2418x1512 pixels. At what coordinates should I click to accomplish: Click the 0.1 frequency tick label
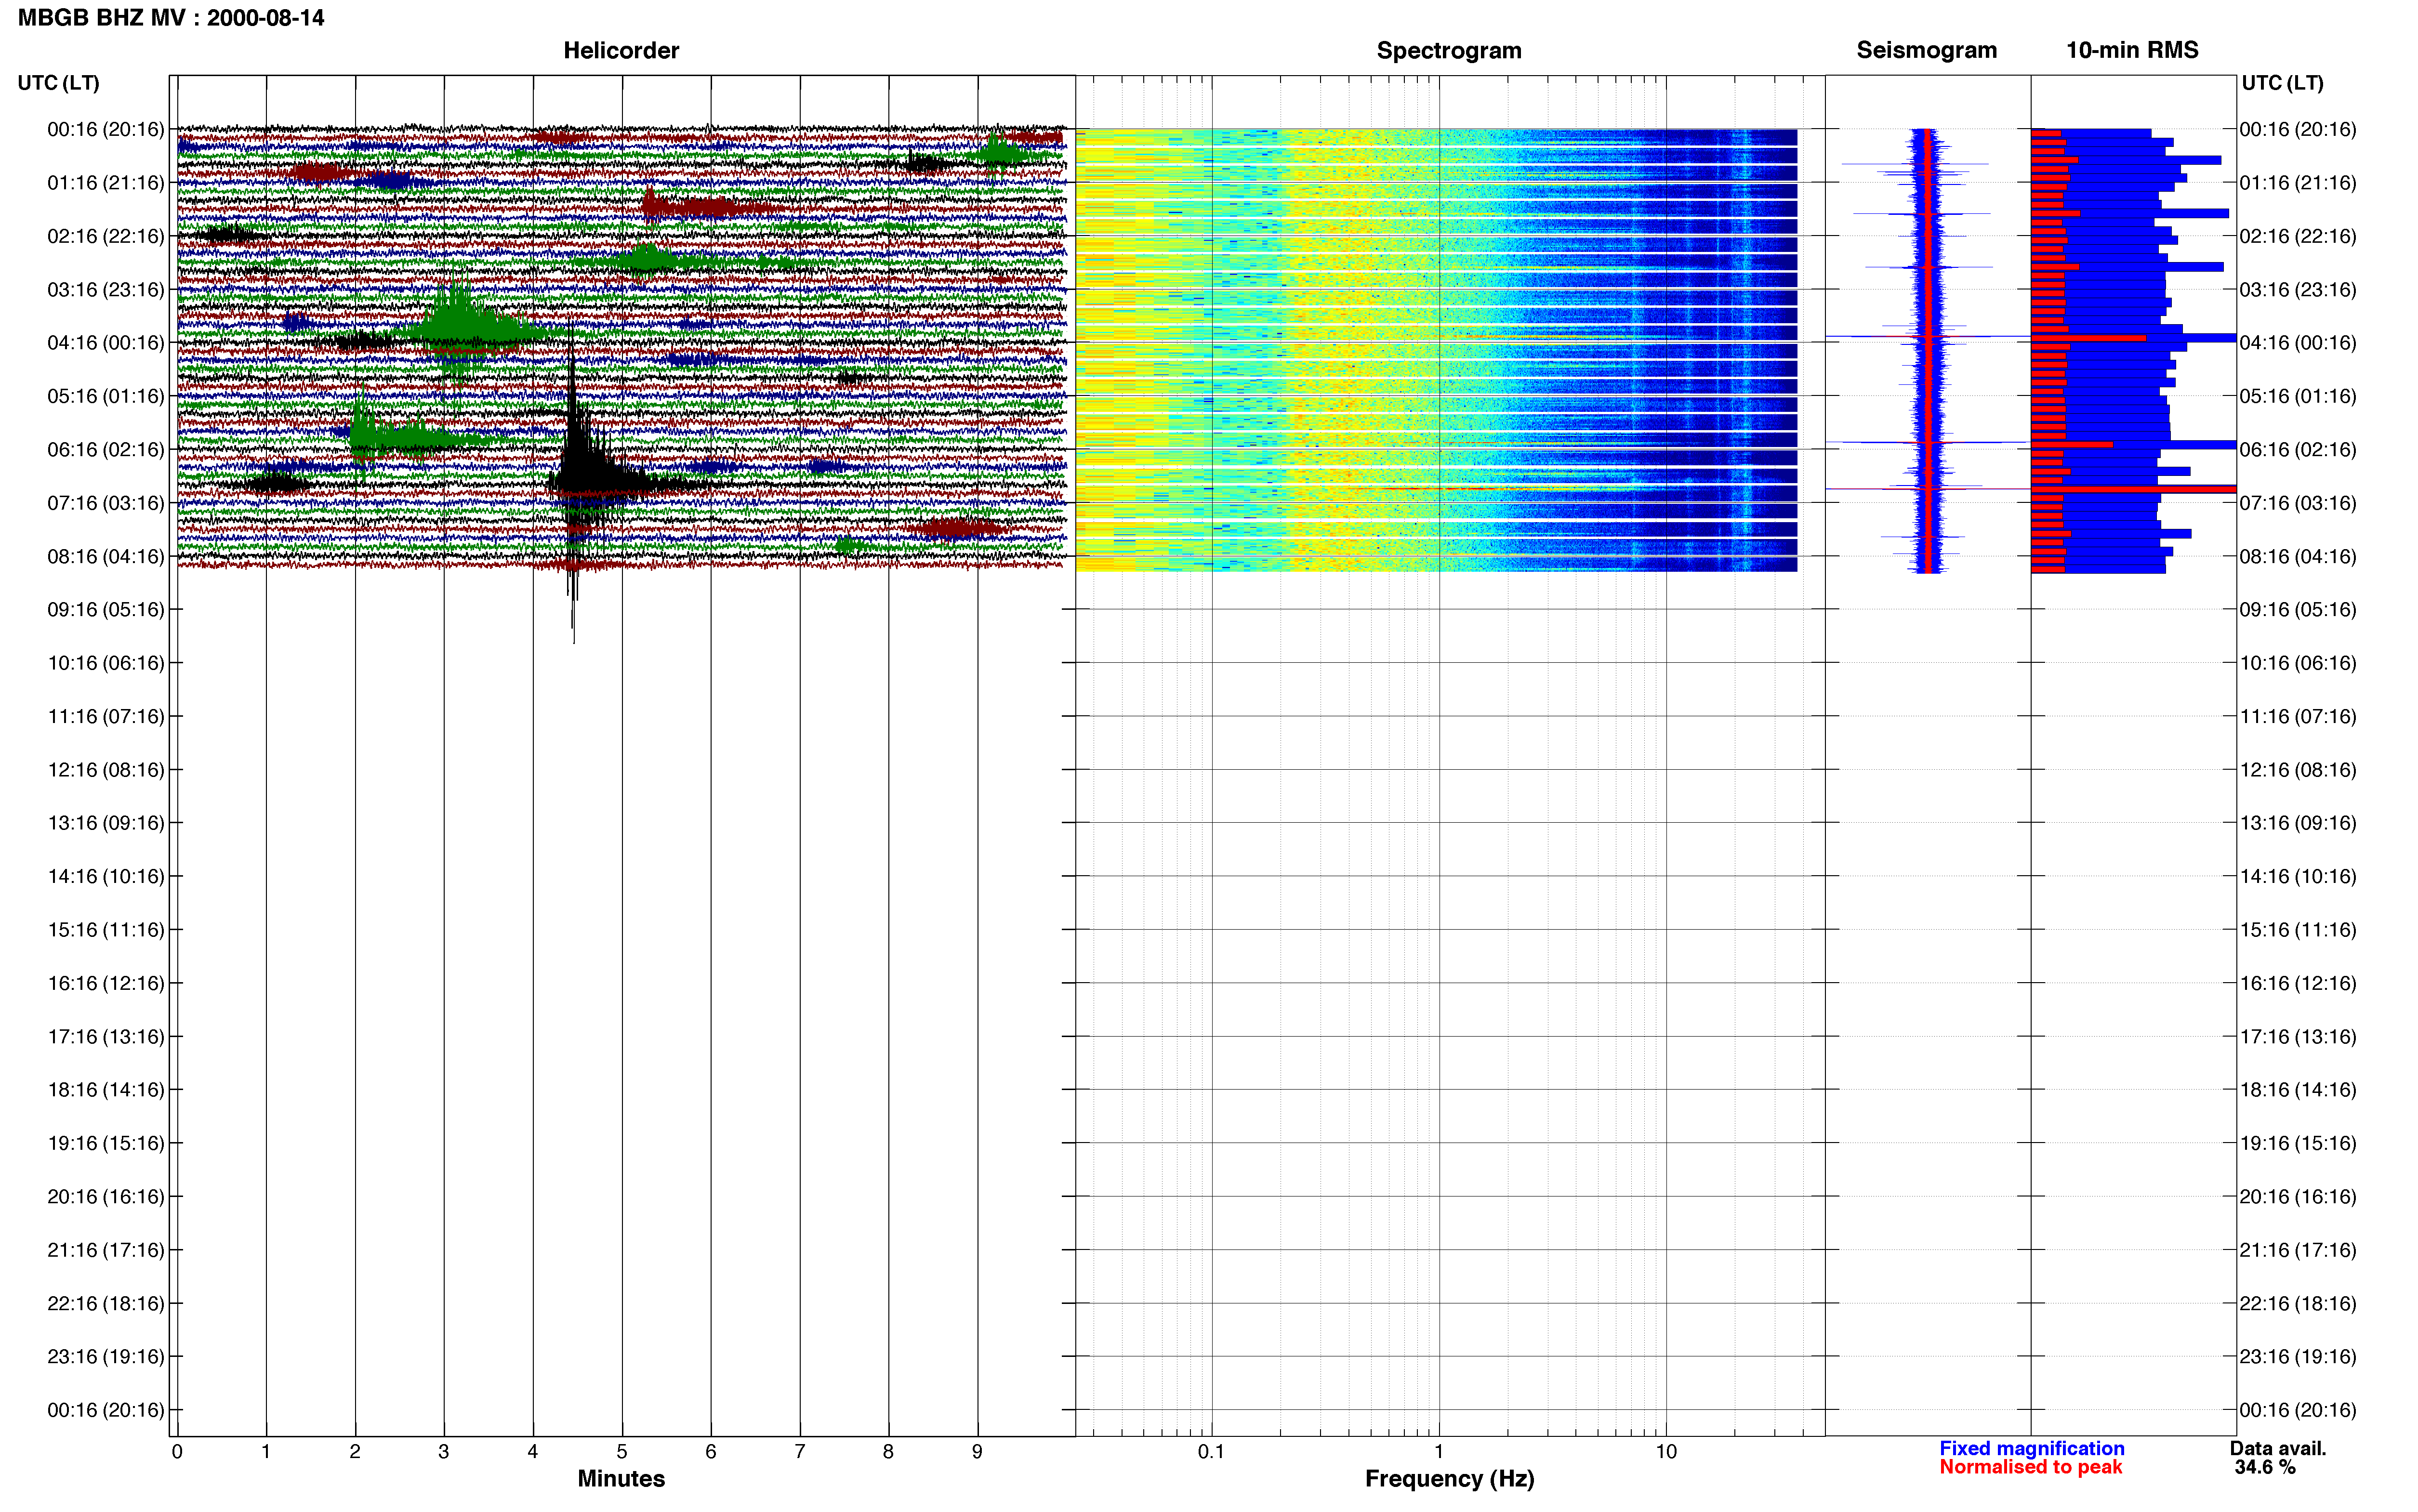[x=1211, y=1451]
